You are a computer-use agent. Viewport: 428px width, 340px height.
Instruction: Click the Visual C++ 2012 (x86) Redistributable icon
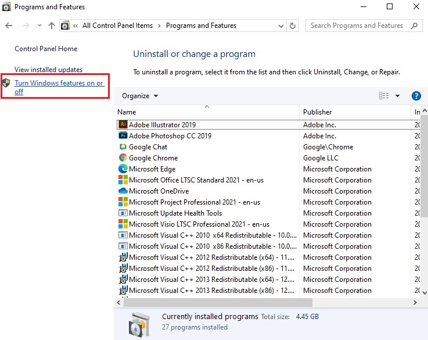click(x=123, y=269)
